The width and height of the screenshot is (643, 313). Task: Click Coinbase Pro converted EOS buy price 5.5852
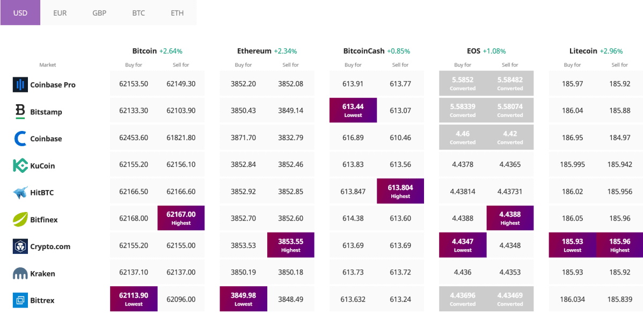pyautogui.click(x=463, y=83)
